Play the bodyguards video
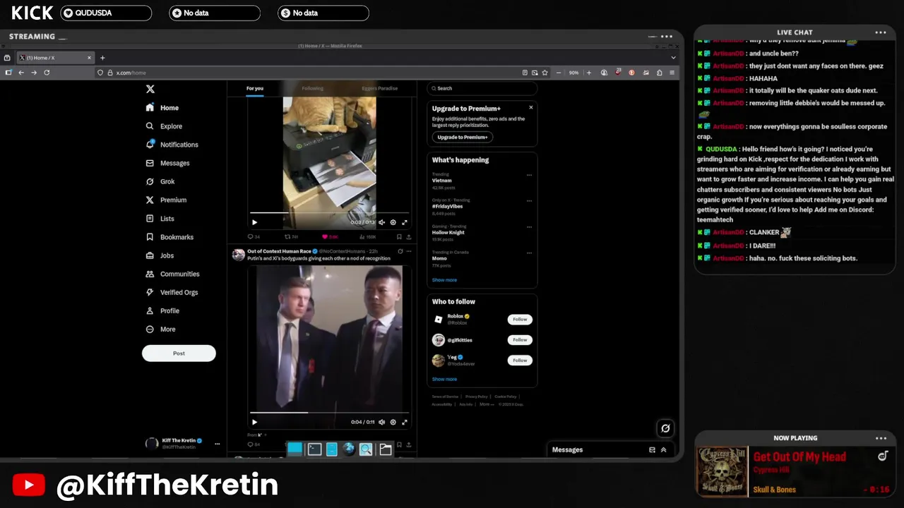 (x=254, y=422)
